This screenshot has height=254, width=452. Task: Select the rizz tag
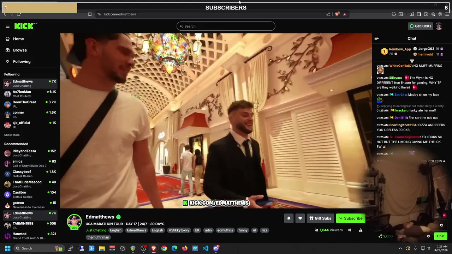[x=264, y=230]
